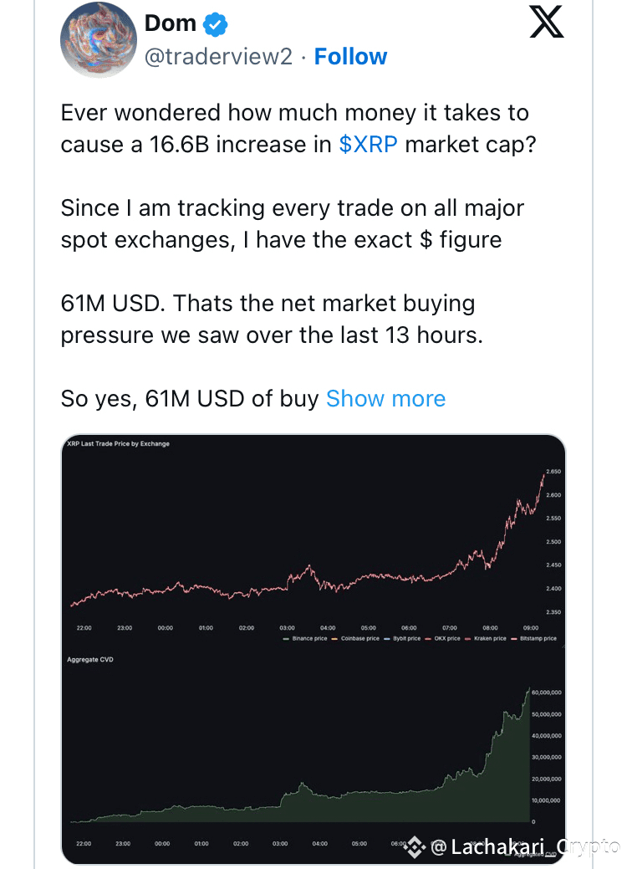Open Dom's profile avatar picture
This screenshot has height=869, width=627.
[98, 40]
